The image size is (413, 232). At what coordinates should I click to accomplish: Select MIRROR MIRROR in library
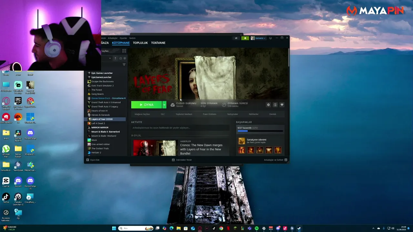[100, 128]
